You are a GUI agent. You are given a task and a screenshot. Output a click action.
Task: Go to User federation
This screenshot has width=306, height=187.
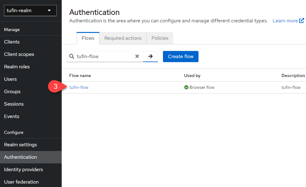21,182
